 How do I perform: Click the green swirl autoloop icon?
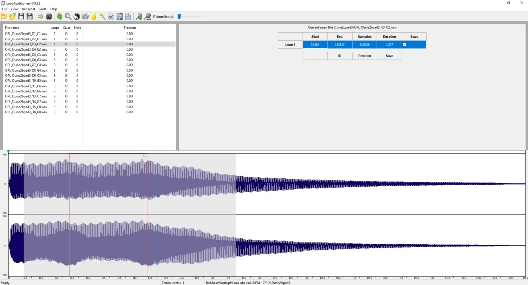point(60,16)
